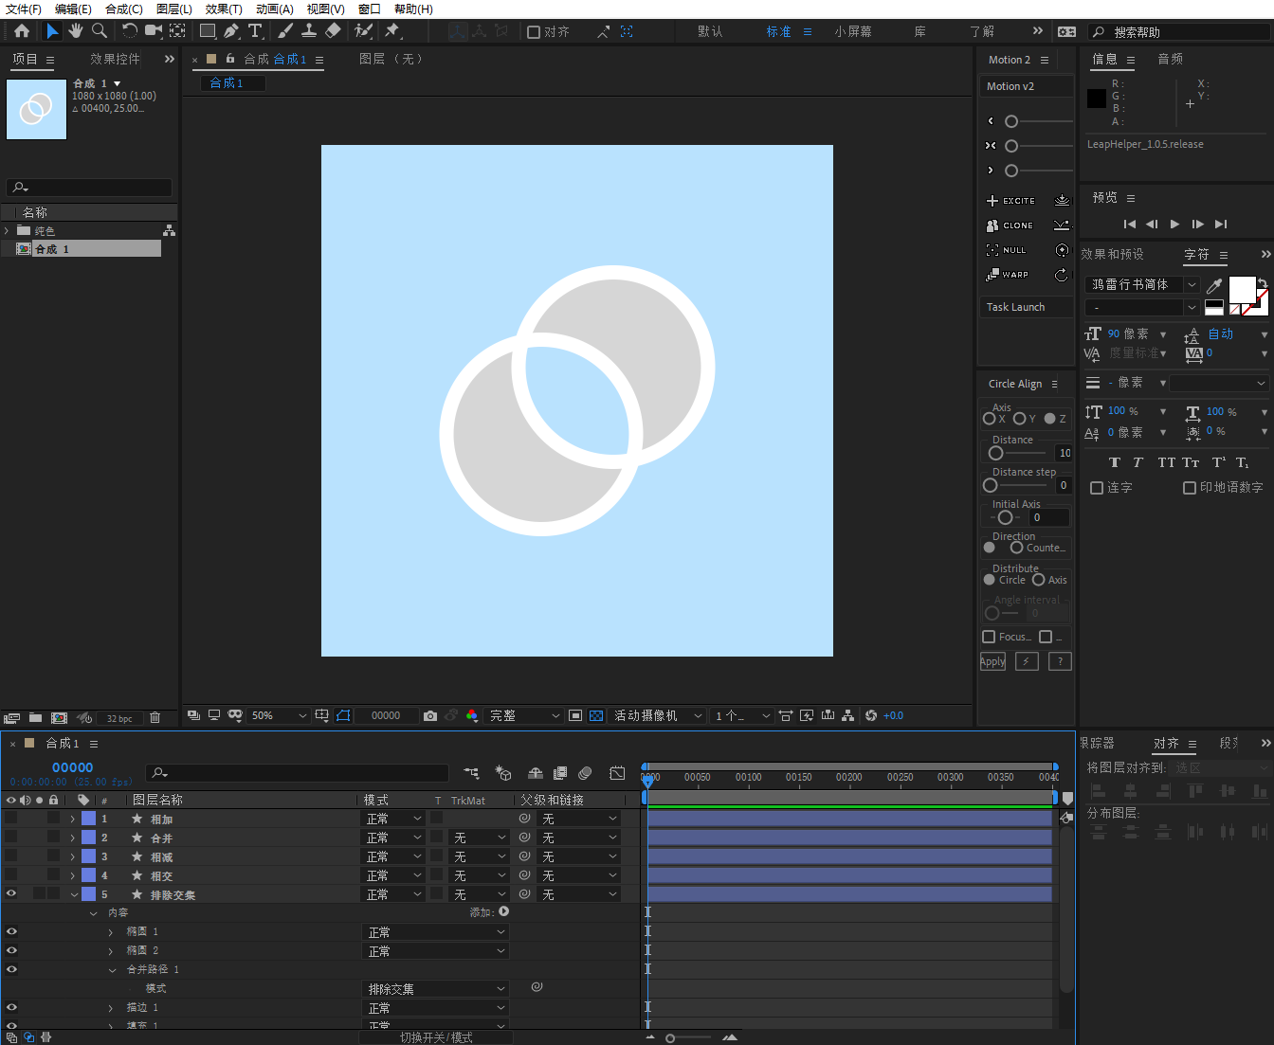The width and height of the screenshot is (1274, 1045).
Task: Click the CLONE button in Motion v2
Action: tap(1010, 225)
